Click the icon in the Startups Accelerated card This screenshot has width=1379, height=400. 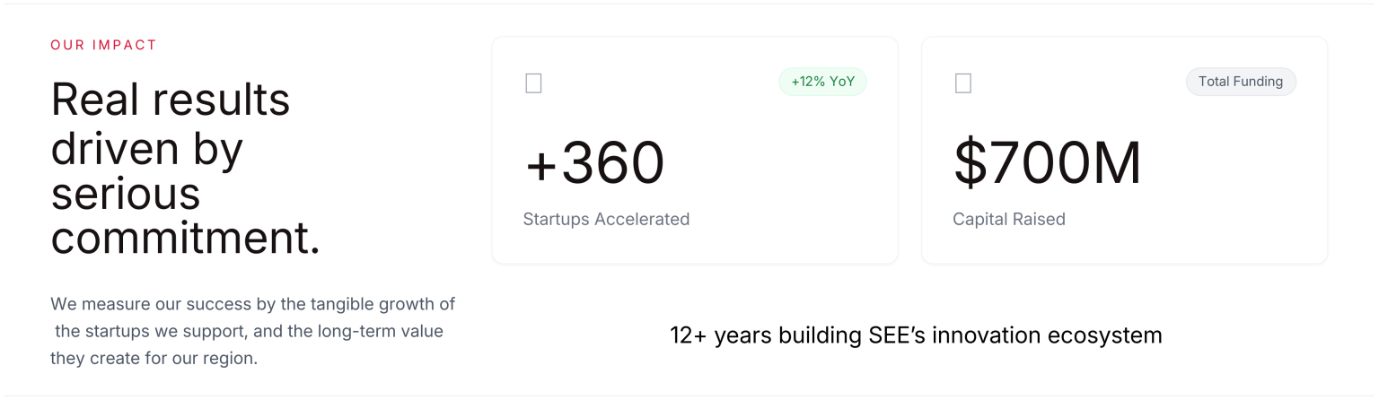coord(533,83)
